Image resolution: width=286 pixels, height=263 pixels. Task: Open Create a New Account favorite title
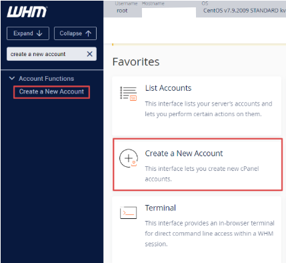click(184, 154)
